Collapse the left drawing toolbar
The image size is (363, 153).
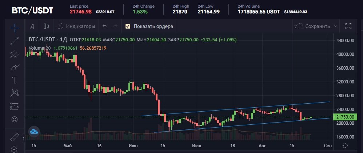coord(23,138)
